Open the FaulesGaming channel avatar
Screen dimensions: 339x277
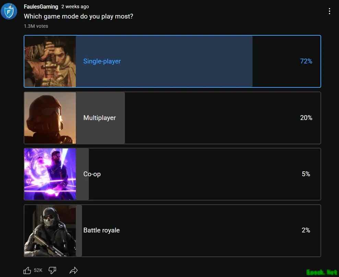pyautogui.click(x=9, y=11)
